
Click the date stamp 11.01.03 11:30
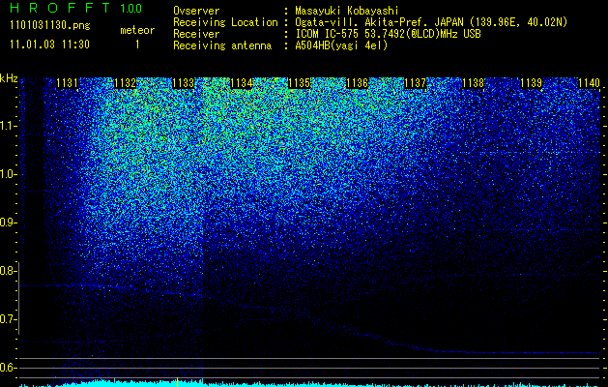tap(49, 45)
